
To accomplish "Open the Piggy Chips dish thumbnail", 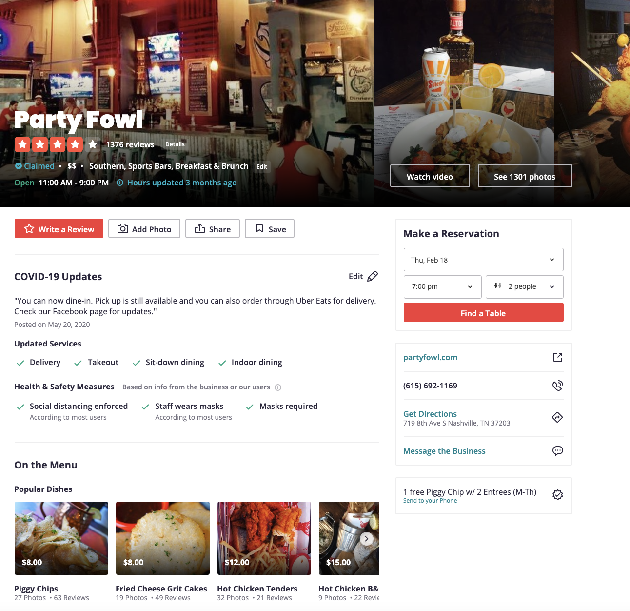I will pyautogui.click(x=61, y=538).
